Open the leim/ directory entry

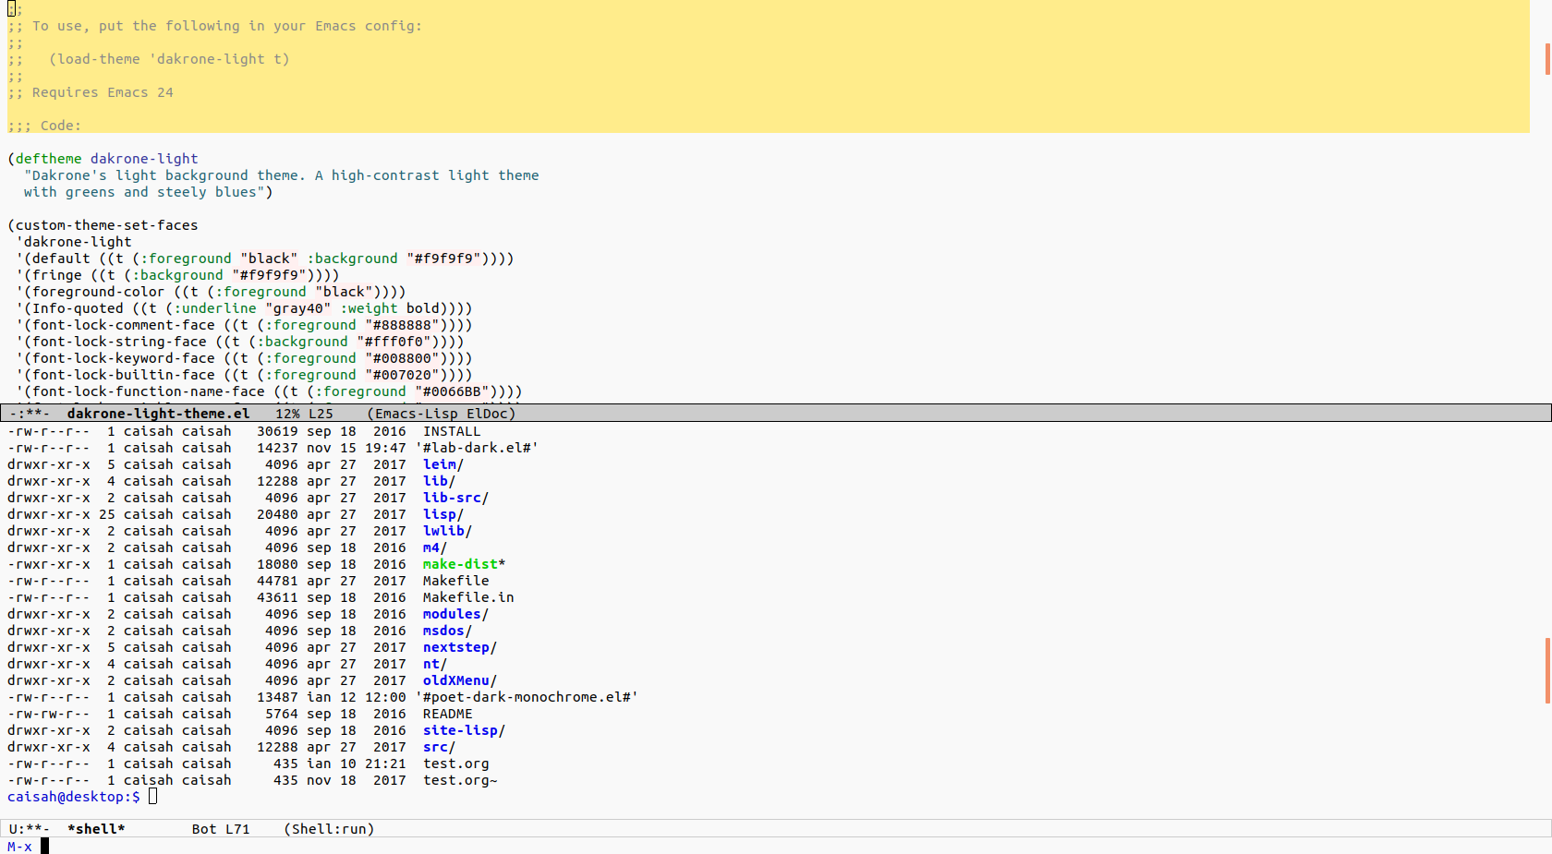(x=443, y=464)
